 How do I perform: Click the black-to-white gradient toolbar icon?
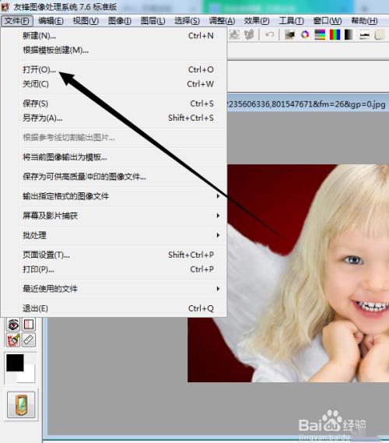pyautogui.click(x=349, y=35)
